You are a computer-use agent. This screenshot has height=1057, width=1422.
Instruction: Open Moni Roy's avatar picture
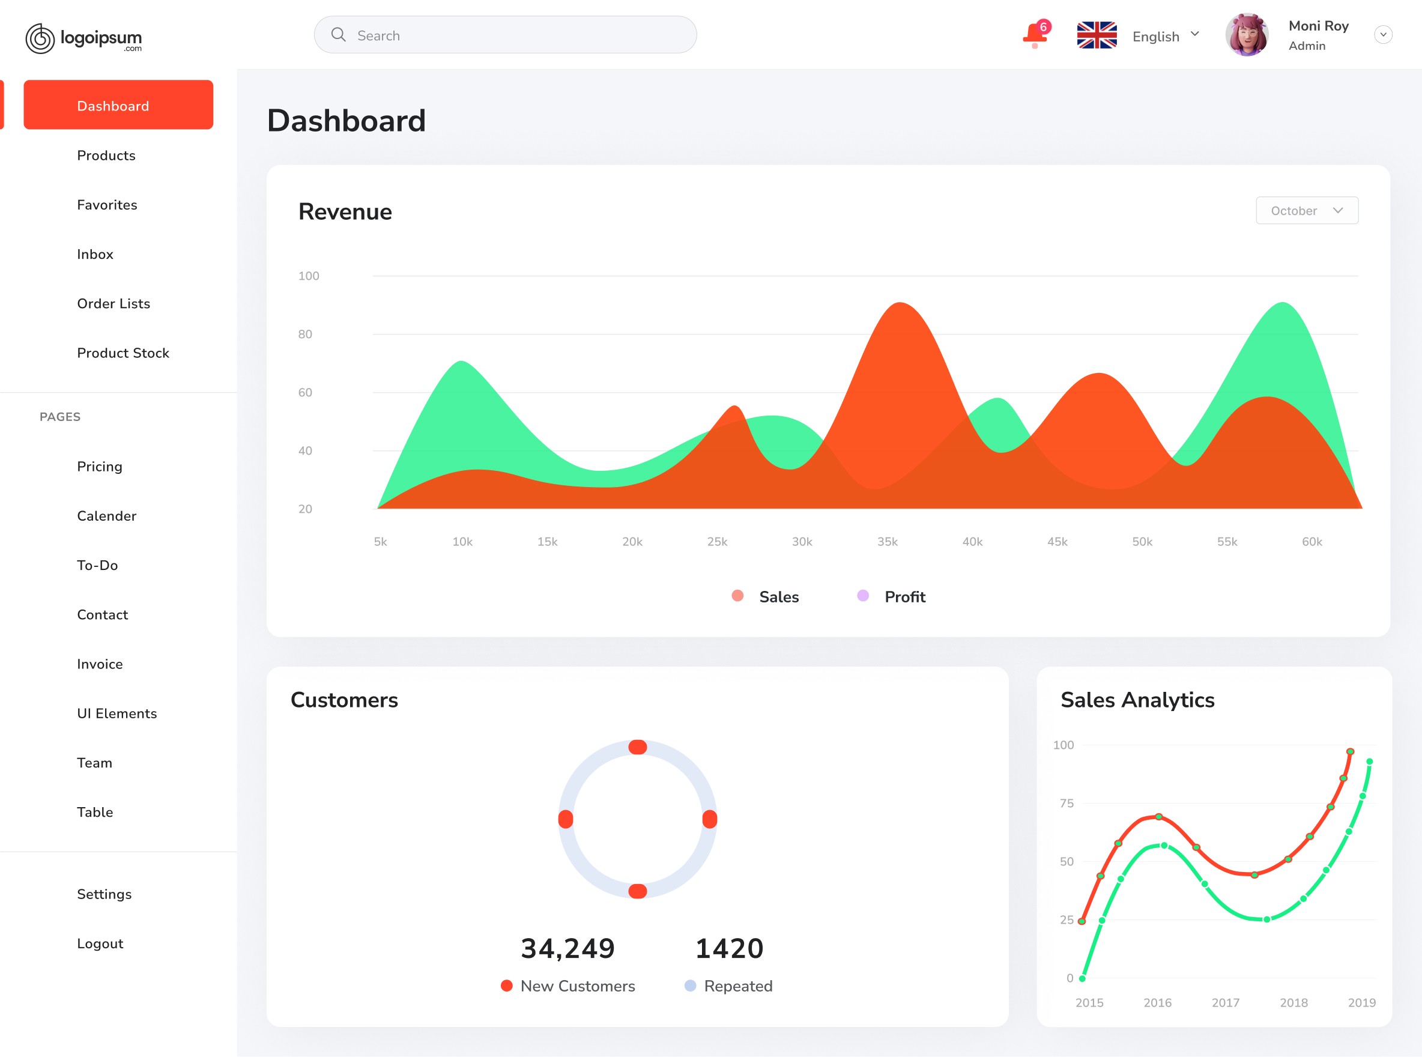click(x=1246, y=35)
